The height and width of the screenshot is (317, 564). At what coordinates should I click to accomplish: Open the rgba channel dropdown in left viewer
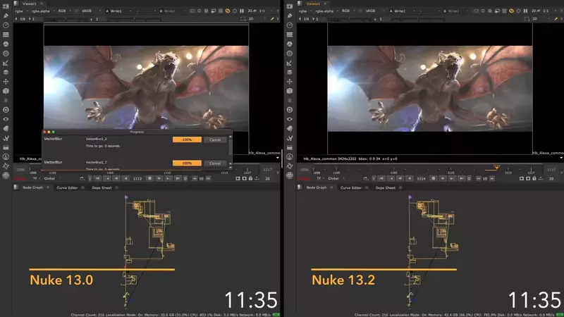tap(22, 11)
